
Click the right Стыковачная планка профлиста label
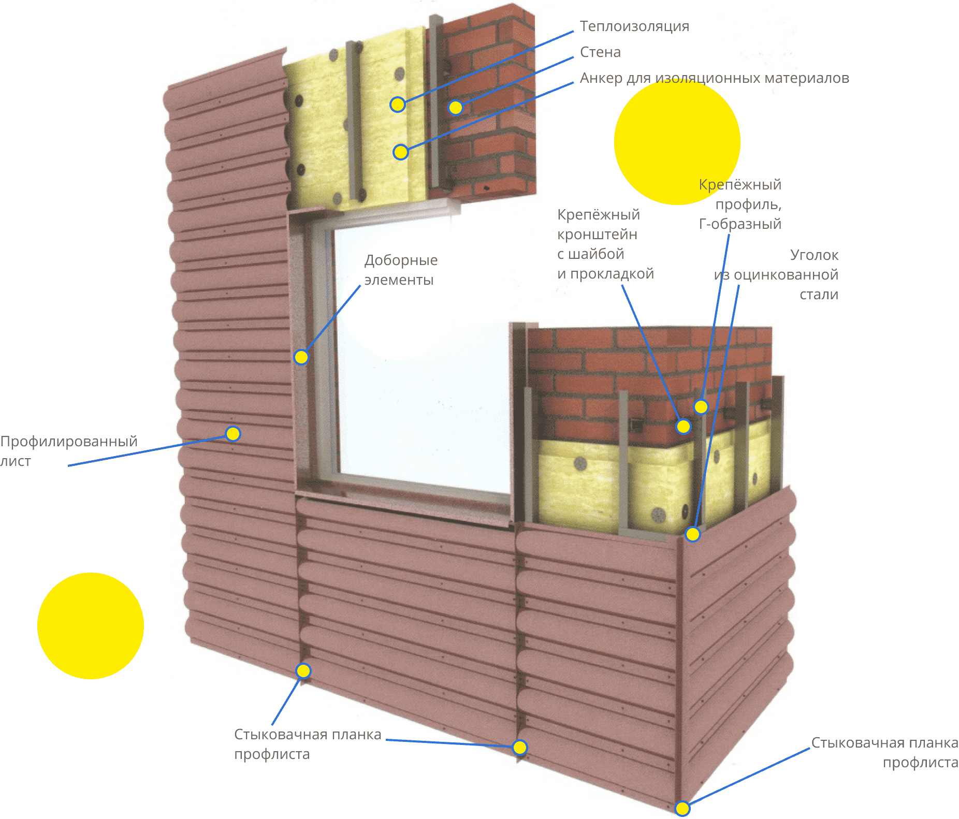(884, 752)
